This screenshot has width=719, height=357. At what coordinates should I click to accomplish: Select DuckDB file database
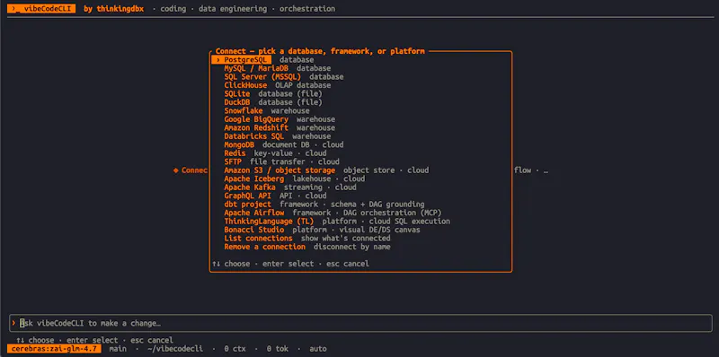(273, 102)
